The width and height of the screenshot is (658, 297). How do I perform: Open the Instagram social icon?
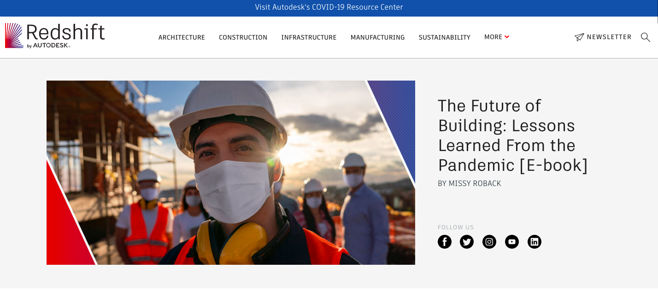coord(489,242)
